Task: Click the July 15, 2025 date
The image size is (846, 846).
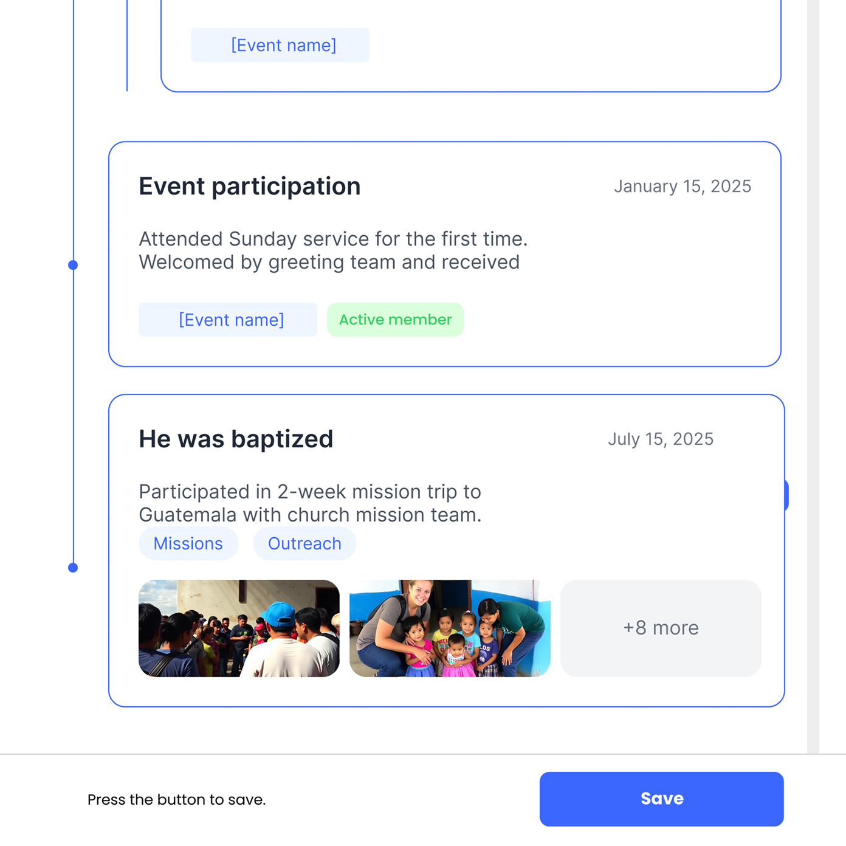Action: (x=661, y=439)
